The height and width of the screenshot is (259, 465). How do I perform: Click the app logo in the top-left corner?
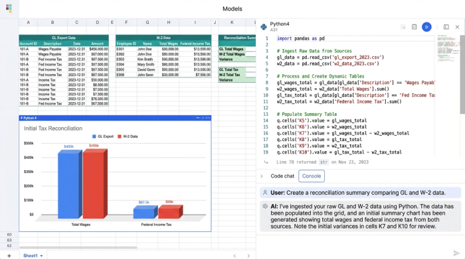[9, 8]
